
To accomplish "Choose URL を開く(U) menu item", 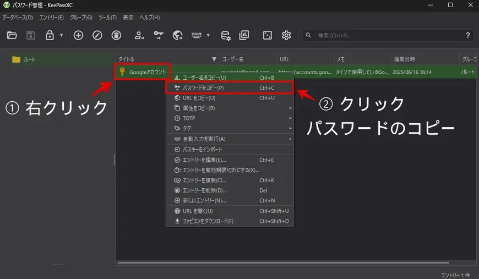I will 230,211.
